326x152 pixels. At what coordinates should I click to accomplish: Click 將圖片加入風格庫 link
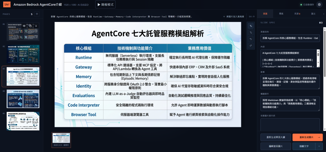(234, 17)
